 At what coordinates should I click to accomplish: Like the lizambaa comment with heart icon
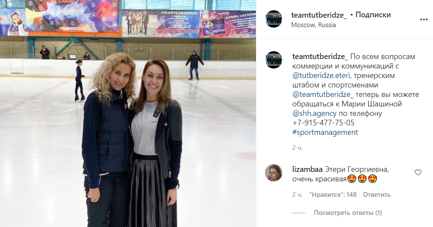pyautogui.click(x=418, y=172)
